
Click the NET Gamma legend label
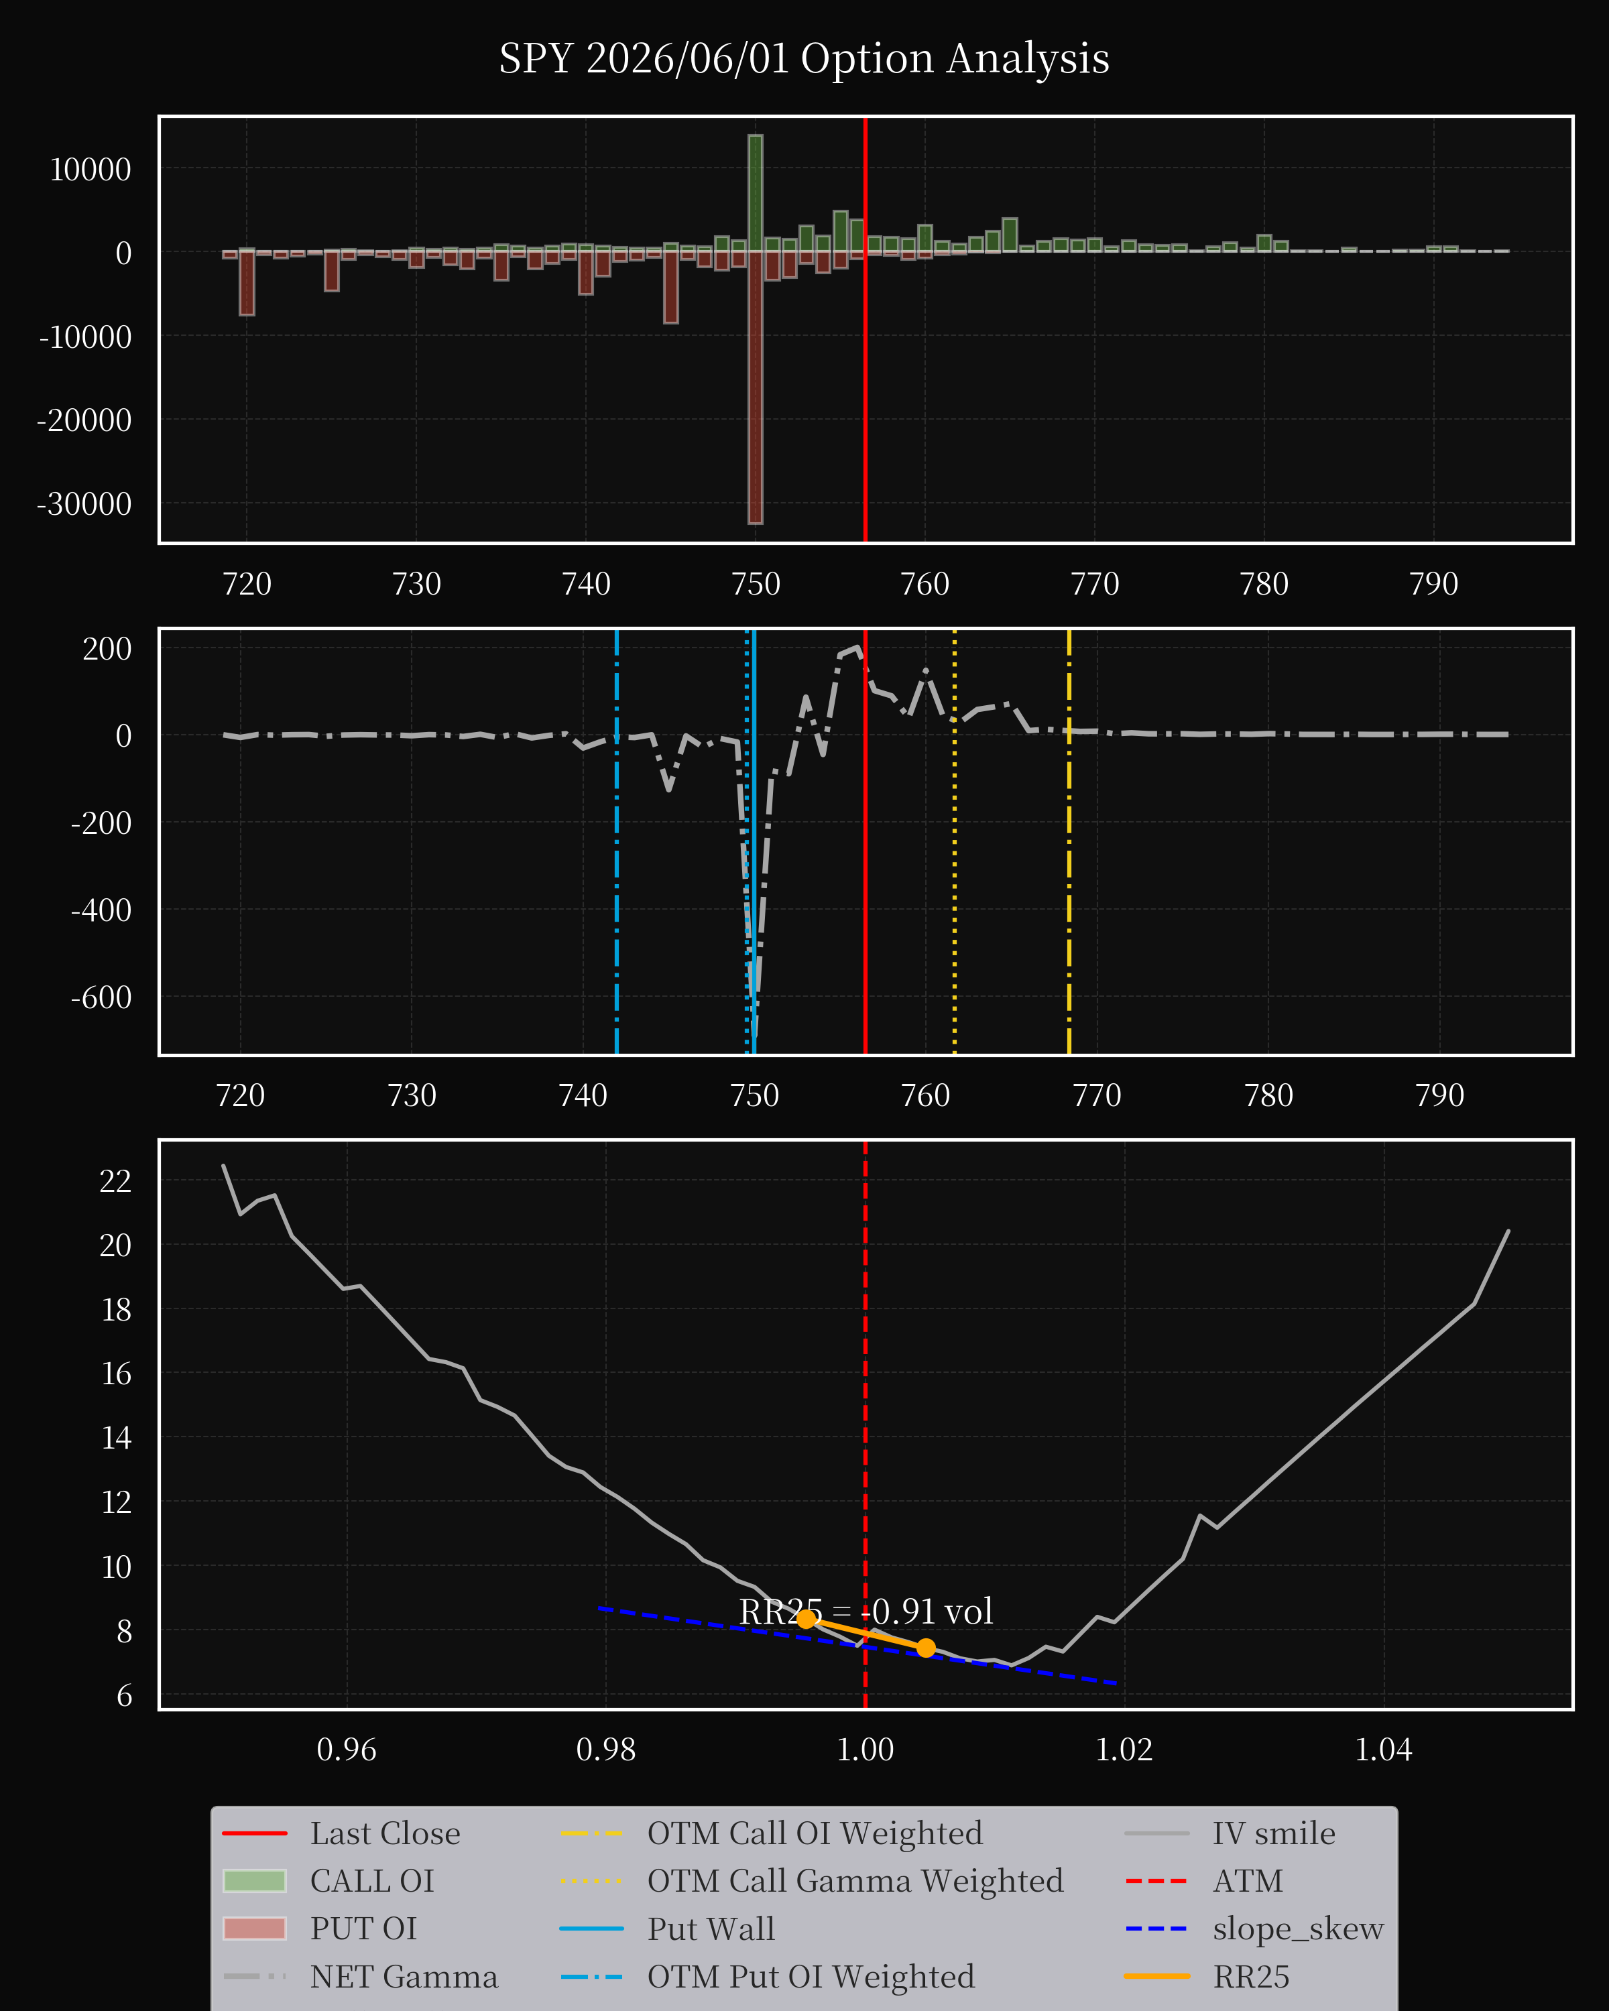404,1975
